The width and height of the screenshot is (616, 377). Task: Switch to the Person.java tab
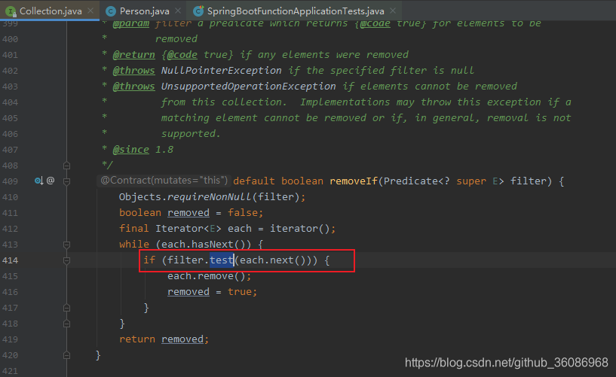[x=144, y=11]
